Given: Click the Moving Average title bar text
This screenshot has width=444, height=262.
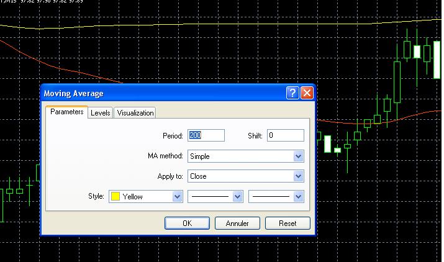Looking at the screenshot, I should pyautogui.click(x=73, y=93).
